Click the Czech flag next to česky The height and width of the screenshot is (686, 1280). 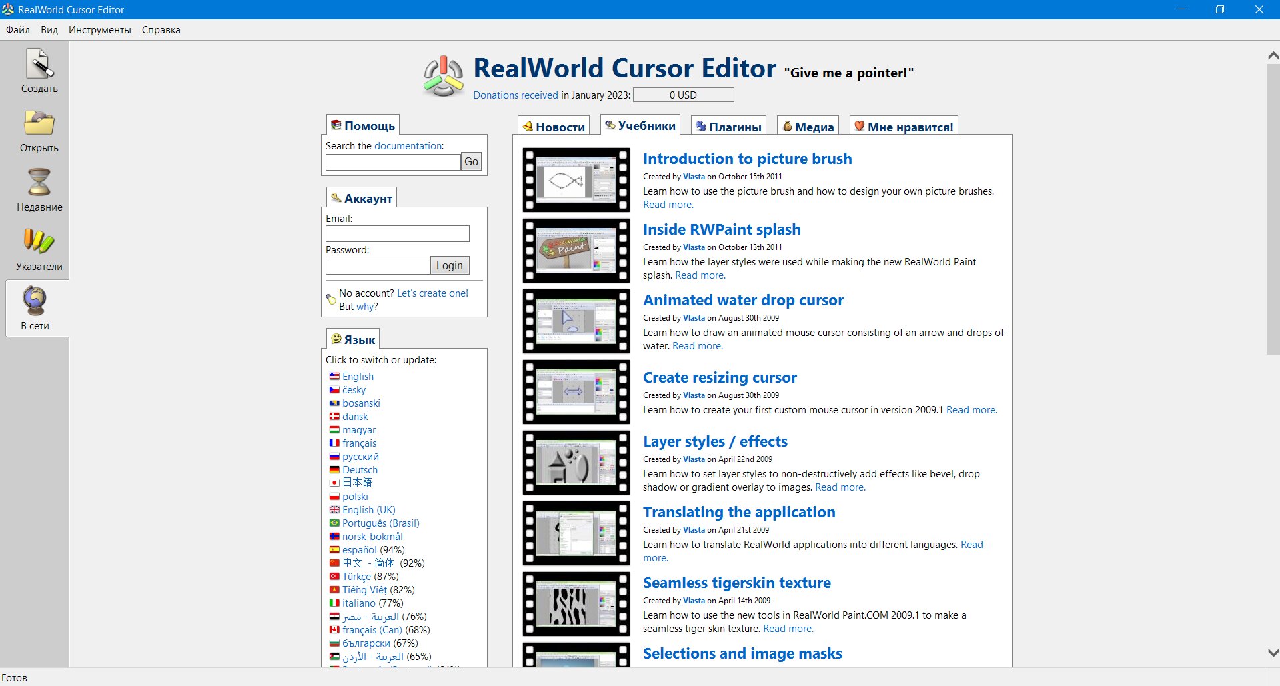tap(334, 390)
